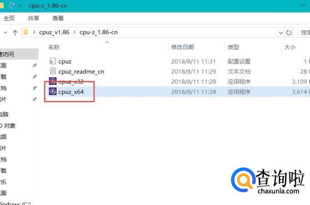Sort by 名称 column header
310x205 pixels.
tap(54, 47)
